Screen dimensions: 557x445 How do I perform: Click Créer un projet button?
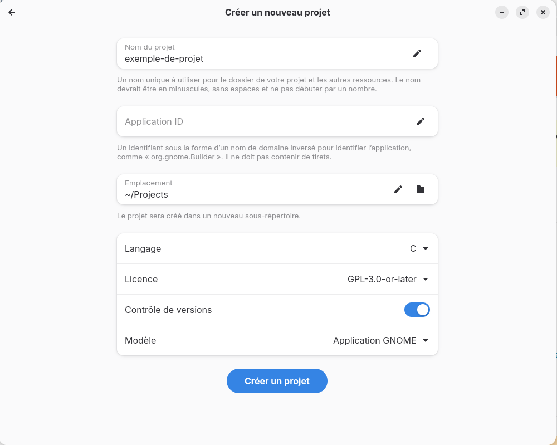(x=277, y=381)
